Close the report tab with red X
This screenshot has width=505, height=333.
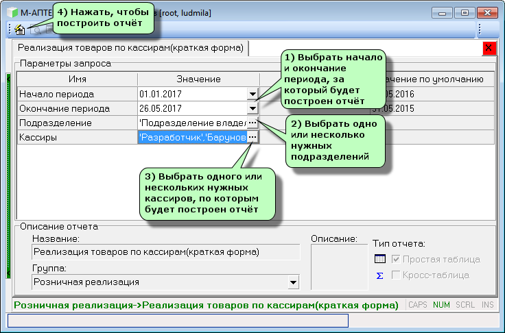tap(489, 48)
